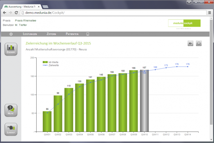Open the Leistungen menu
This screenshot has width=214, height=143.
[x=30, y=34]
